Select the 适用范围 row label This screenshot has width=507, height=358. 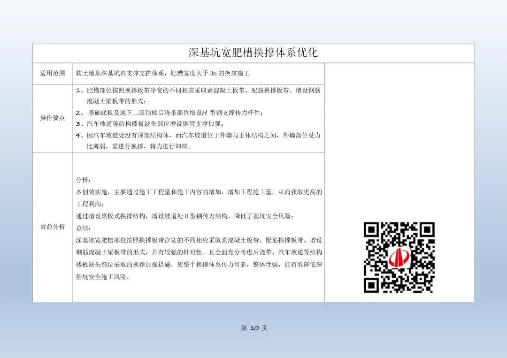coord(53,73)
